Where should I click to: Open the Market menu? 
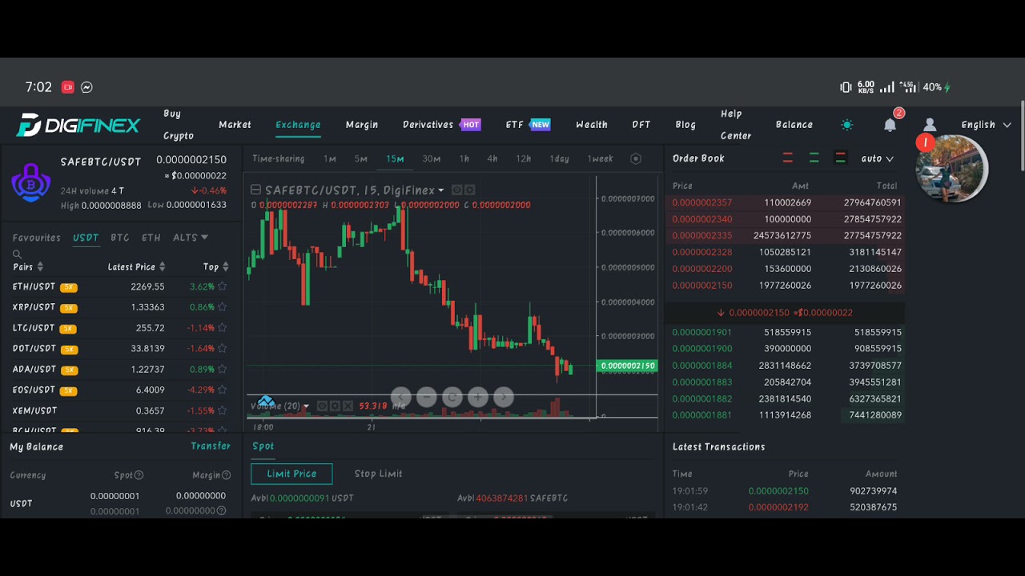tap(235, 125)
